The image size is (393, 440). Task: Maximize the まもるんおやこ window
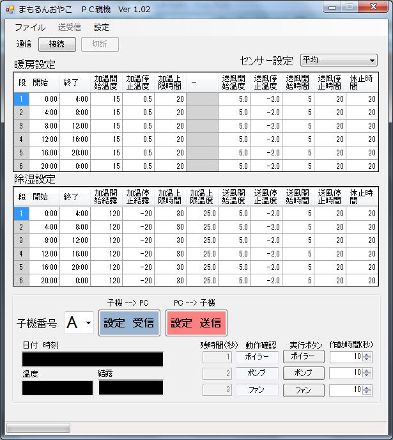(x=350, y=7)
